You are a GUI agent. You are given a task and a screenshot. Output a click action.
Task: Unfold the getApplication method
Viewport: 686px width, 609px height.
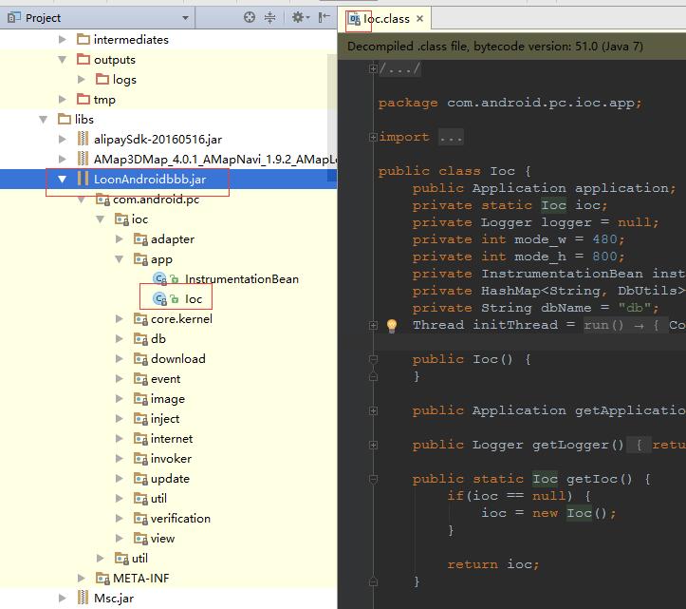pyautogui.click(x=373, y=410)
